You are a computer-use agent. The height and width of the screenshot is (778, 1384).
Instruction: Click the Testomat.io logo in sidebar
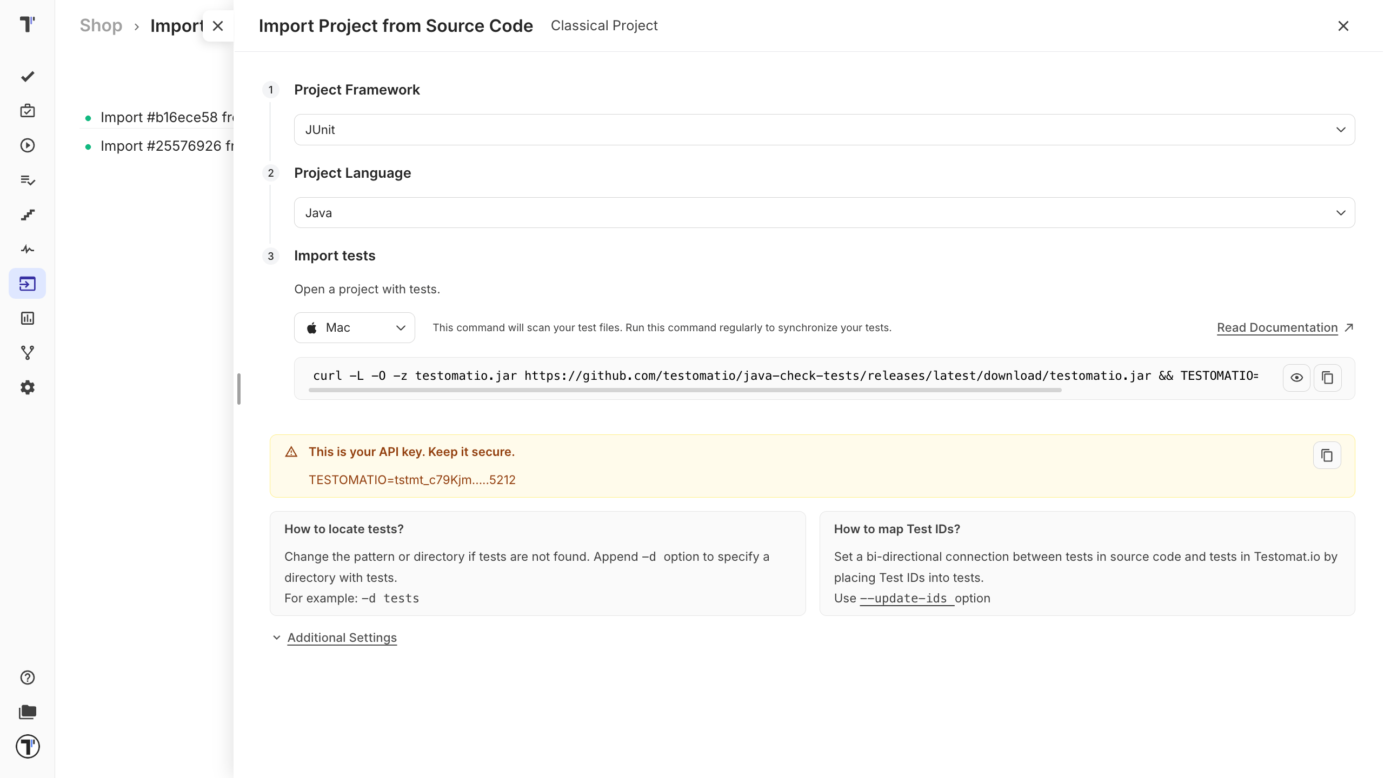click(x=27, y=24)
